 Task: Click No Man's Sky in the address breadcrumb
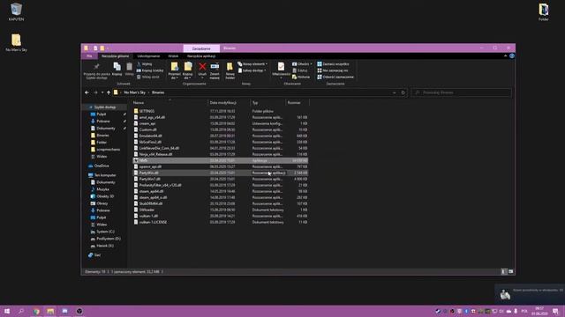[x=134, y=92]
